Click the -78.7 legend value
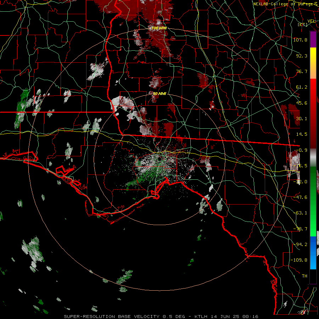Image resolution: width=319 pixels, height=319 pixels. [x=300, y=229]
